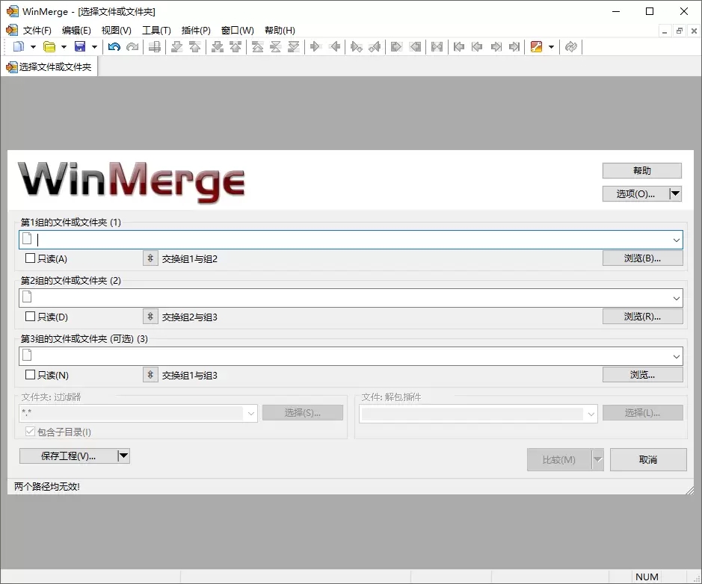Click the New document toolbar icon
This screenshot has height=584, width=702.
(19, 46)
